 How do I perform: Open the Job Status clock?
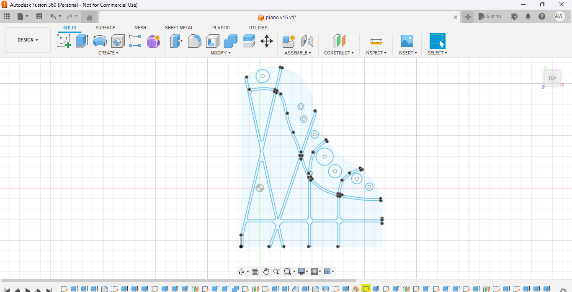point(514,16)
